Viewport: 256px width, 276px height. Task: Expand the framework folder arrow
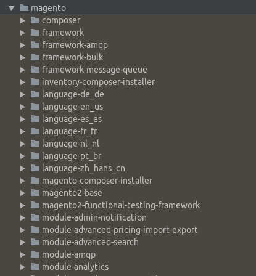click(23, 33)
